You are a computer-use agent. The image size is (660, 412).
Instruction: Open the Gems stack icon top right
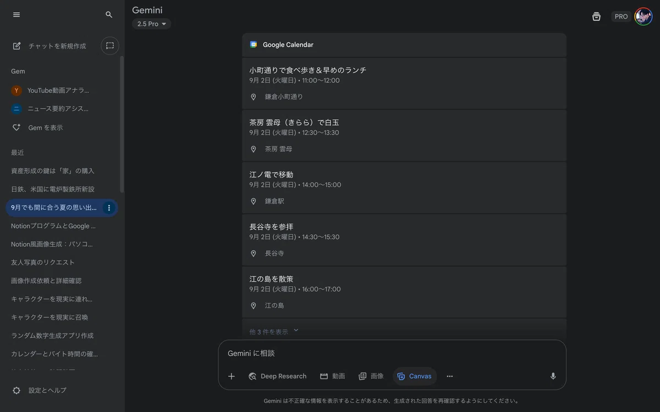596,16
